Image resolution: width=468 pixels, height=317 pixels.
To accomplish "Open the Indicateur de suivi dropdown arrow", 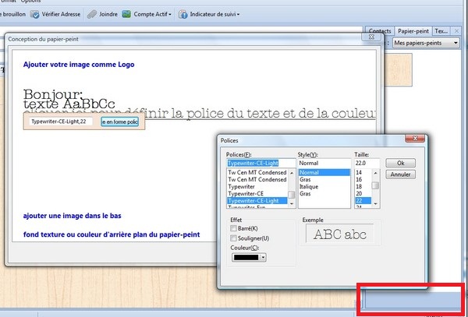I will point(237,14).
